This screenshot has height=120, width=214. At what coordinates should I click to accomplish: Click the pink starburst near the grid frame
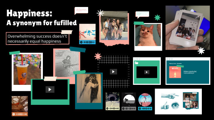pos(98,56)
